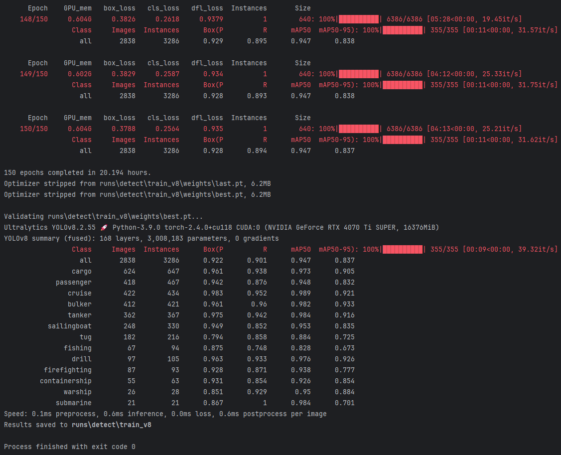Click the '150 epochs completed in 20.194 hours' line
This screenshot has height=455, width=561.
(x=78, y=172)
